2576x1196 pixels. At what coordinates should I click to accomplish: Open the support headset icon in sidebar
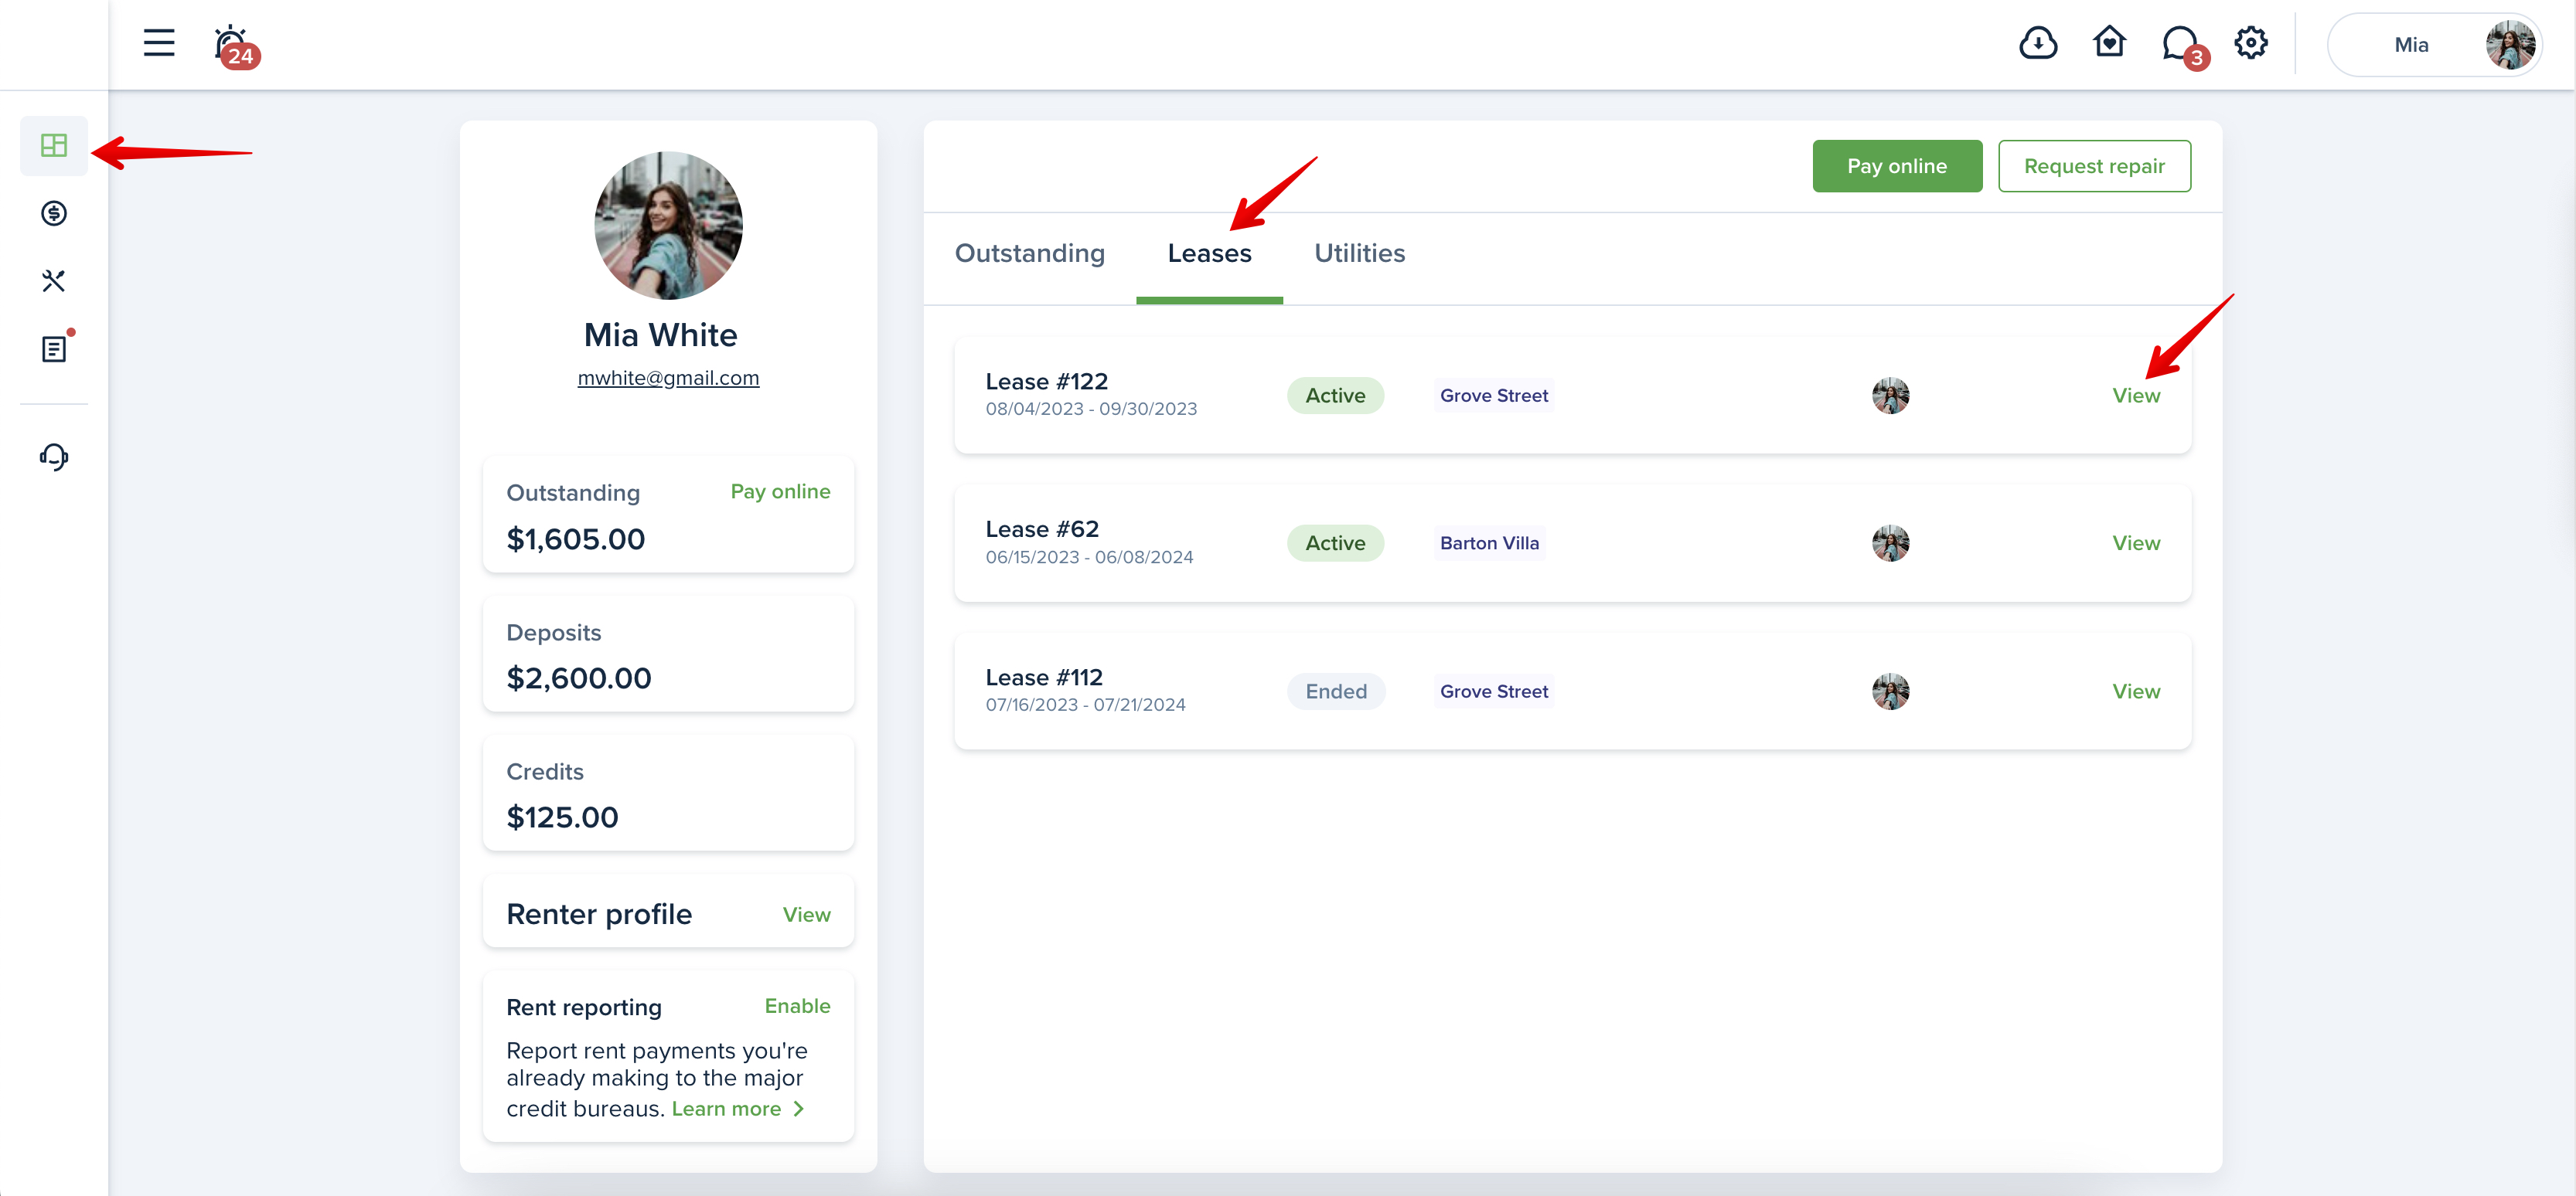click(54, 457)
